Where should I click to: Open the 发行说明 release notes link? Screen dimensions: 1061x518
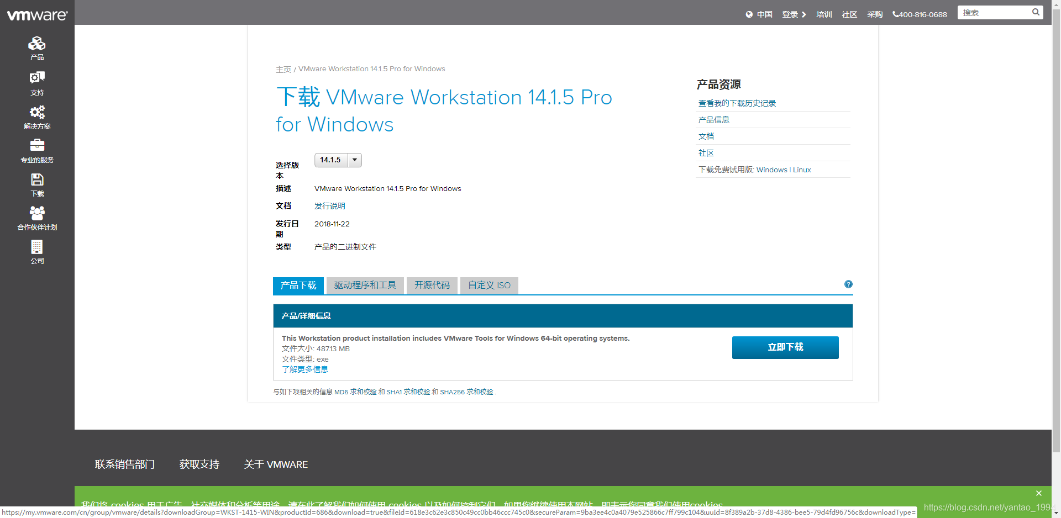pyautogui.click(x=330, y=206)
